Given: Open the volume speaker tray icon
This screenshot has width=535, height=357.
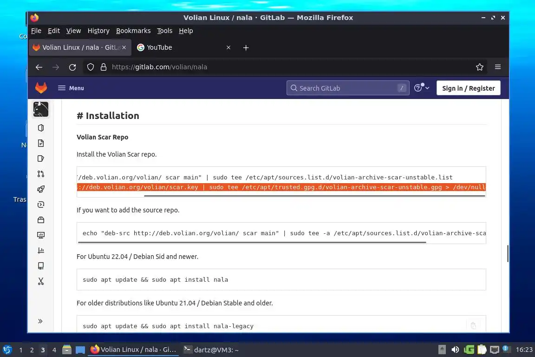Looking at the screenshot, I should click(455, 350).
